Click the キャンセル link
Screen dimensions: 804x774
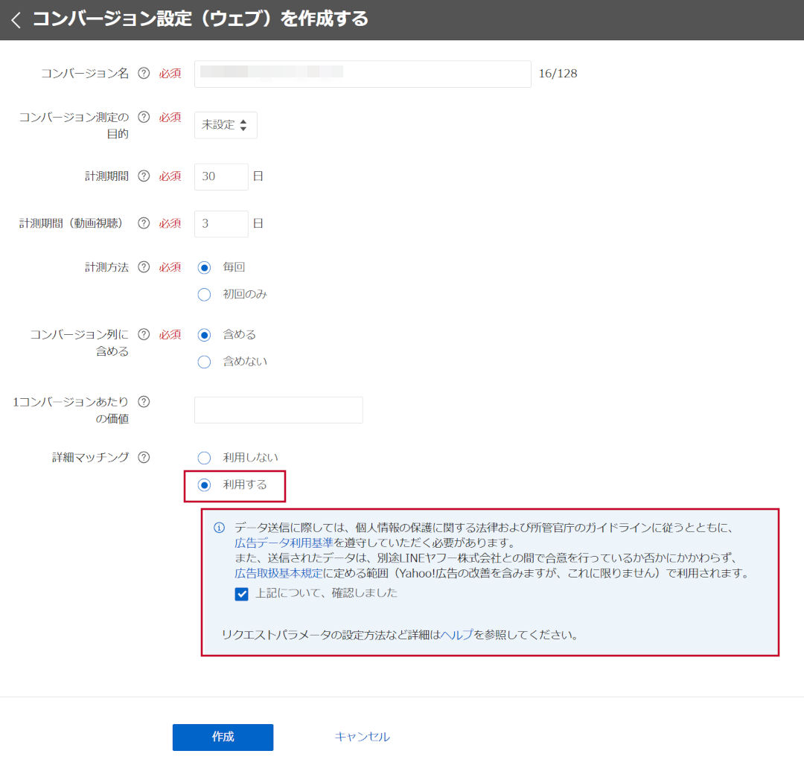point(362,737)
